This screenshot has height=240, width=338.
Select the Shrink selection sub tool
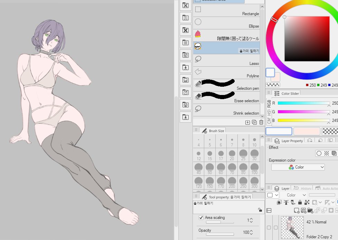(226, 110)
